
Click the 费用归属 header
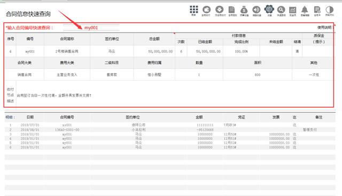(154, 62)
